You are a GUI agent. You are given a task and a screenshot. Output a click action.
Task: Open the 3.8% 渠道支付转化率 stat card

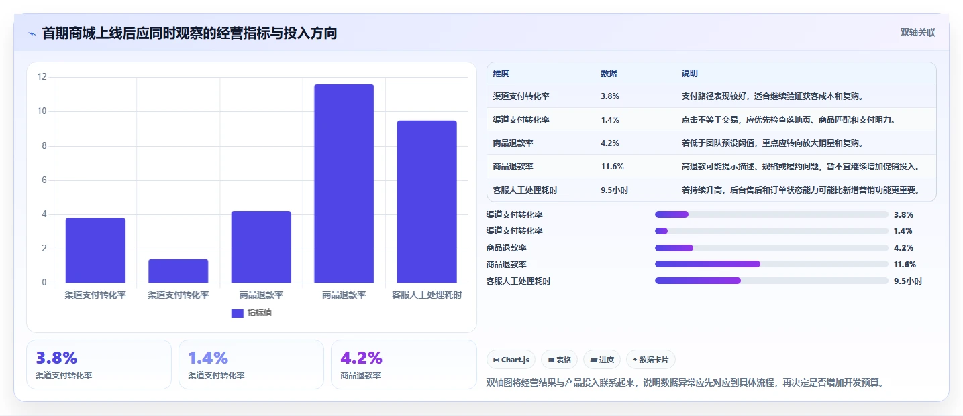99,364
